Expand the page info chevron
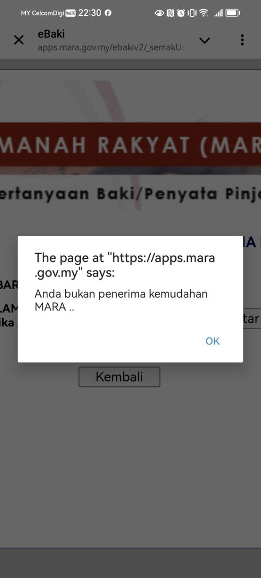This screenshot has height=578, width=261. coord(205,41)
